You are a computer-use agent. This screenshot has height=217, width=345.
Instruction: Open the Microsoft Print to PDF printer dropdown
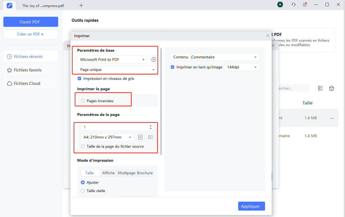click(x=112, y=59)
